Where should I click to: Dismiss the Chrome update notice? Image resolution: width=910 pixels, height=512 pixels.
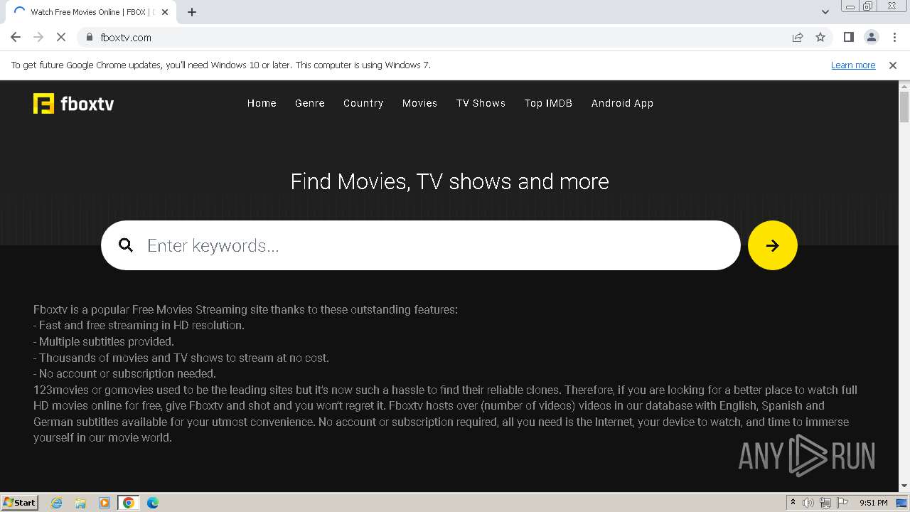click(893, 65)
